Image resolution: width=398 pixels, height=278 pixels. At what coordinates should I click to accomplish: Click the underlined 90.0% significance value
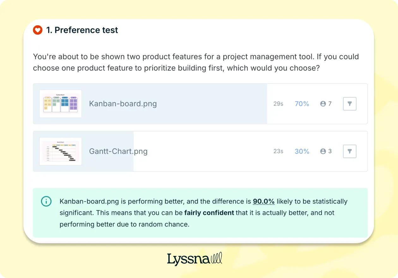263,202
